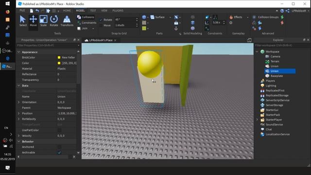
Task: Click the grayed Union icon
Action: [x=192, y=17]
